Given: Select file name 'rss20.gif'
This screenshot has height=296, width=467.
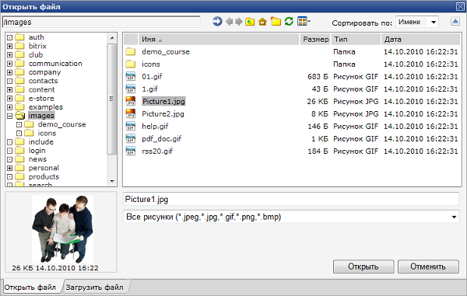Looking at the screenshot, I should pyautogui.click(x=157, y=151).
